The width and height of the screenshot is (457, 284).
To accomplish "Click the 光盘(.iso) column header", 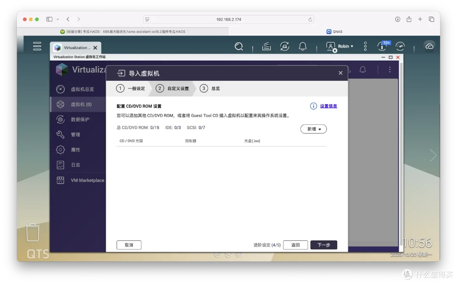I will (252, 141).
